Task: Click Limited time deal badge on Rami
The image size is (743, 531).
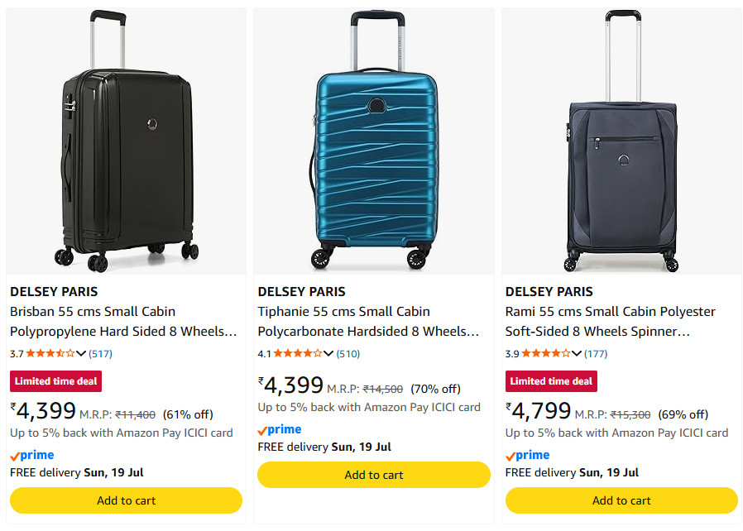Action: 551,381
